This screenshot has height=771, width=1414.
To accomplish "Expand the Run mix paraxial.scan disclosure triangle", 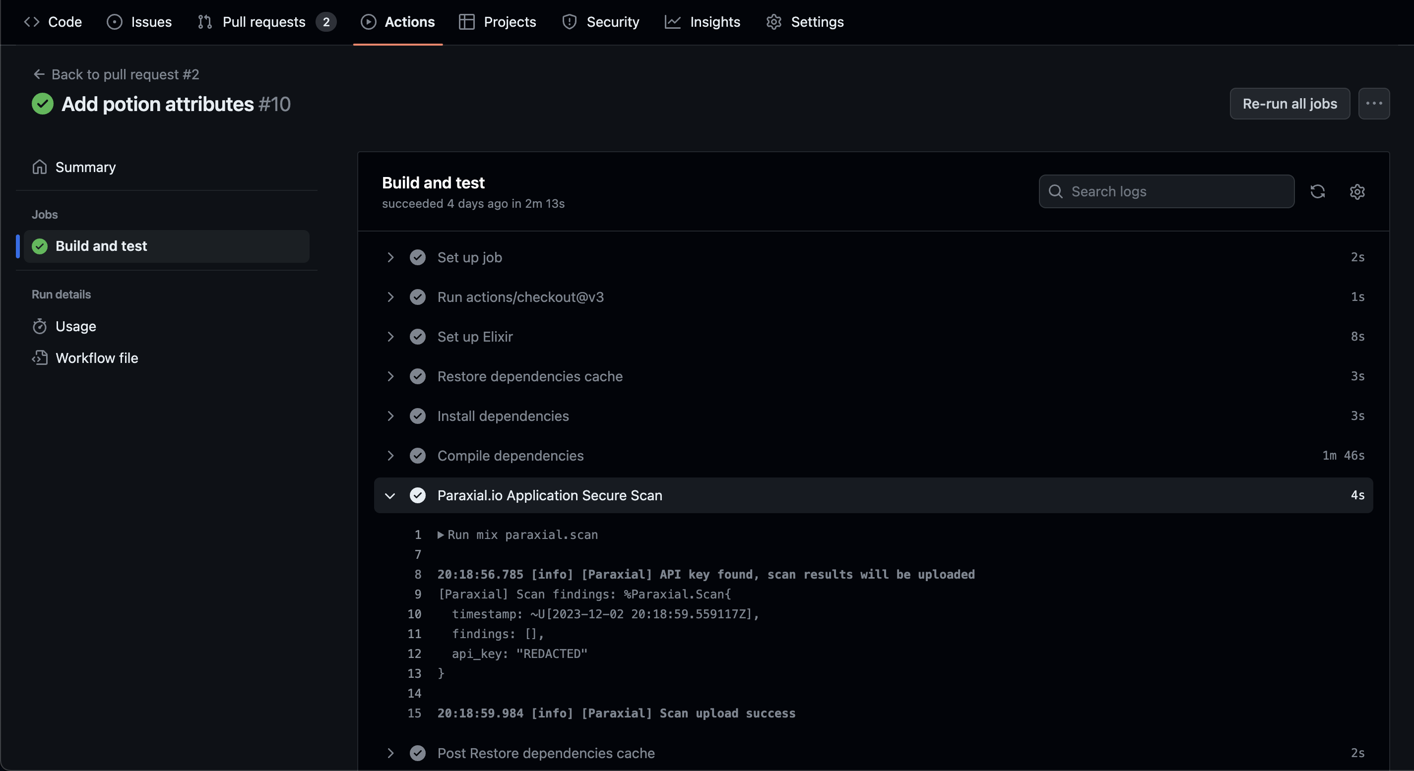I will coord(440,534).
